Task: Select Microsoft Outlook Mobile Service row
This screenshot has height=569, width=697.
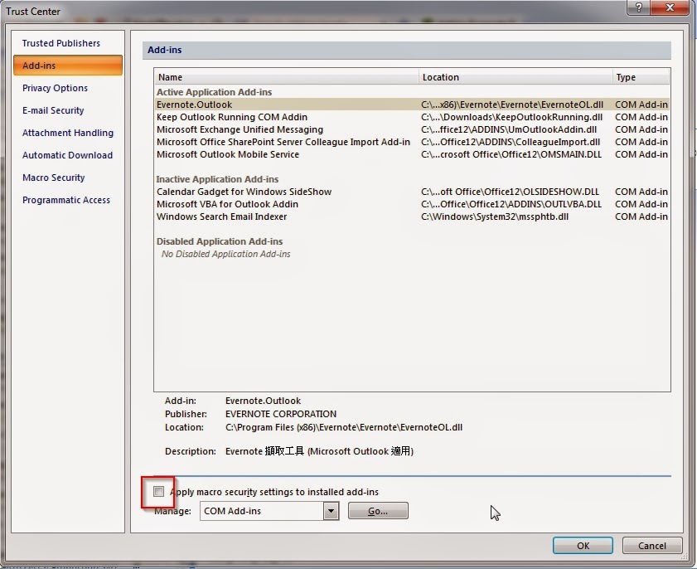Action: point(412,154)
